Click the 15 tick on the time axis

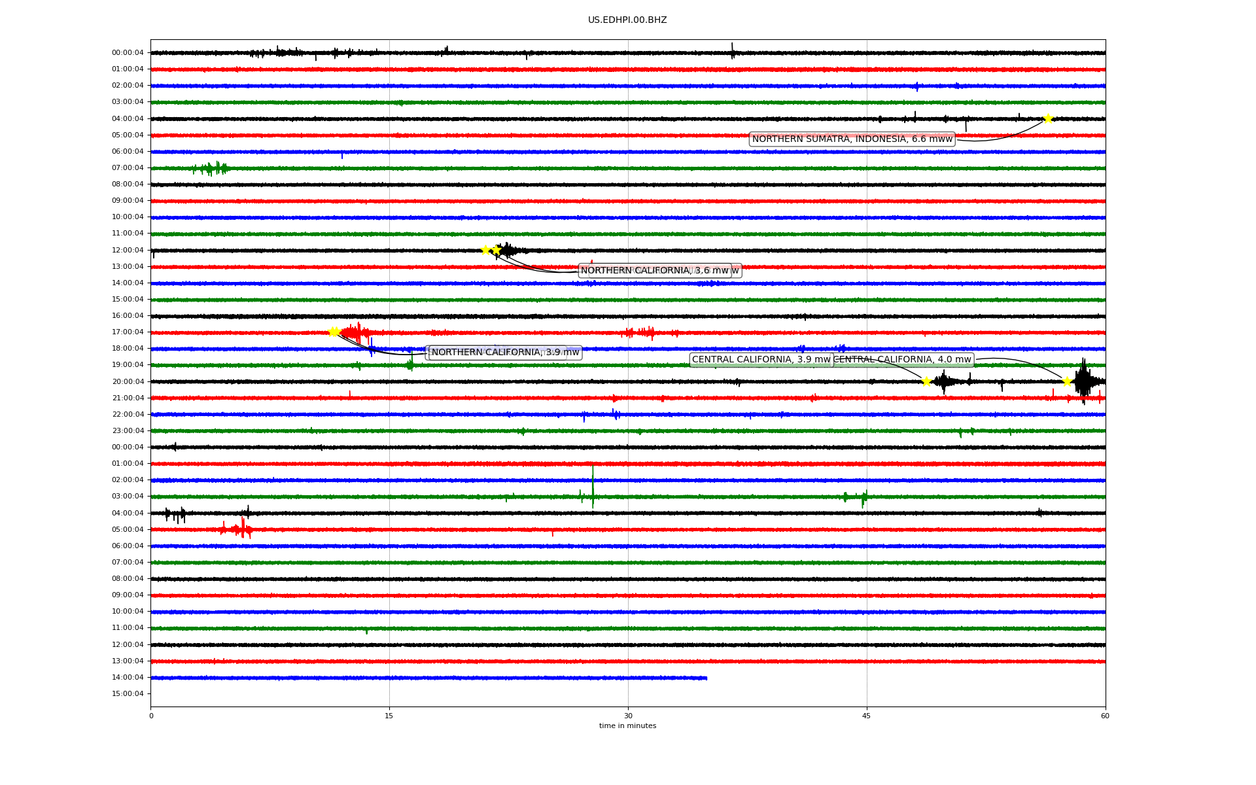click(389, 716)
